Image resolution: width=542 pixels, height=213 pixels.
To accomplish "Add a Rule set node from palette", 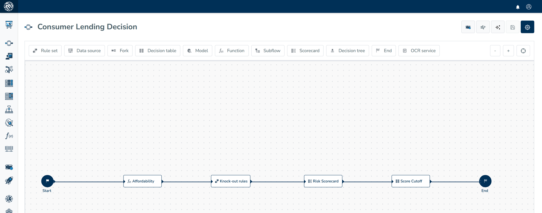I will (45, 51).
